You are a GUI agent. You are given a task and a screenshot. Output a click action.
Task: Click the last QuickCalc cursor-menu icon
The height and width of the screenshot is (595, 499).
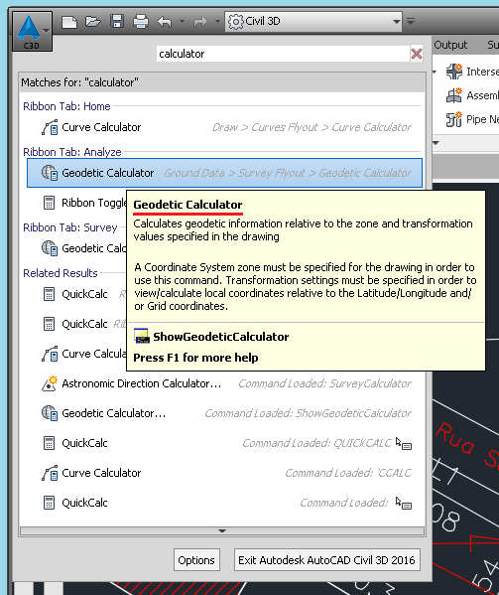point(404,504)
